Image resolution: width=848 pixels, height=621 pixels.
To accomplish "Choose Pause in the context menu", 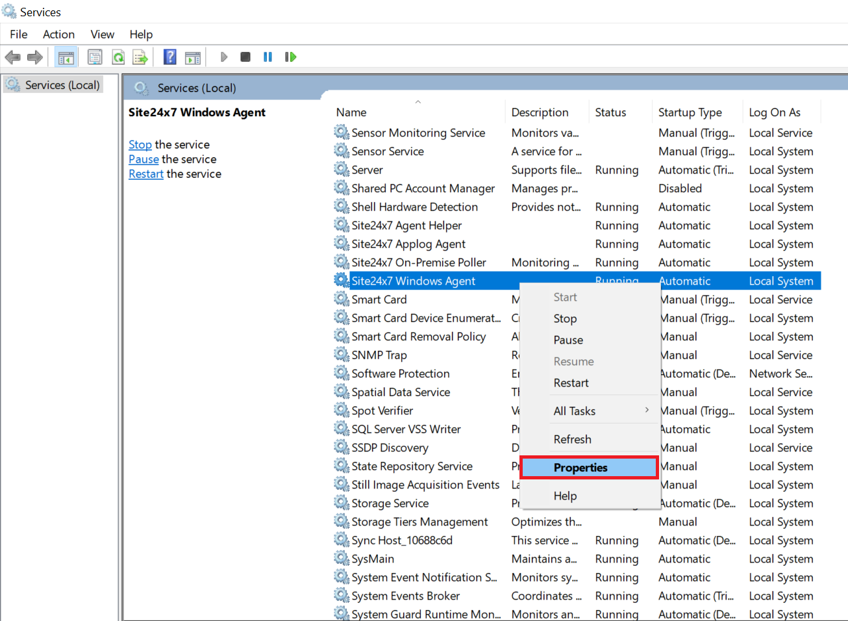I will [x=590, y=340].
